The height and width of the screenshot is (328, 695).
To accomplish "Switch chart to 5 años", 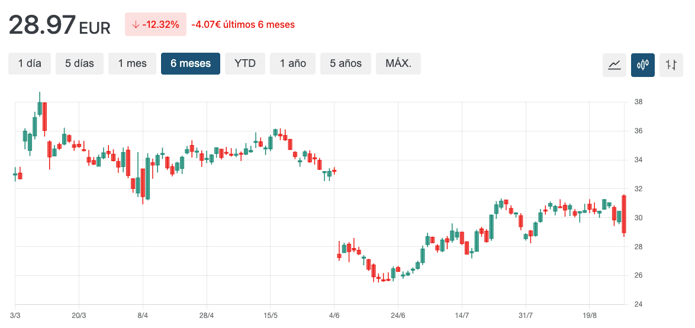I will click(346, 63).
